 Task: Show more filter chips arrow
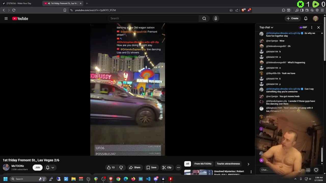click(248, 164)
